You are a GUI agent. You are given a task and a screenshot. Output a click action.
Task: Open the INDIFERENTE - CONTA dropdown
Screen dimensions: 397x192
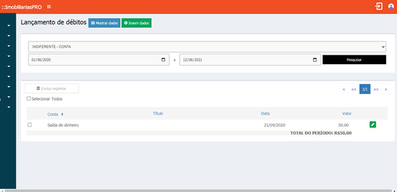tap(207, 46)
